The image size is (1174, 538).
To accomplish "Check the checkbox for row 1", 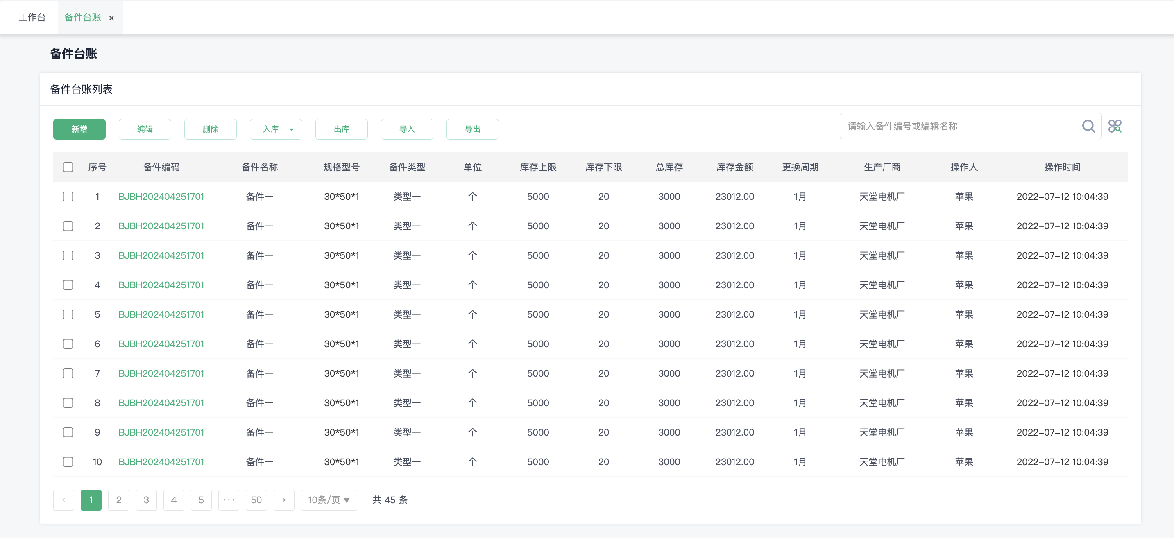I will [x=68, y=197].
